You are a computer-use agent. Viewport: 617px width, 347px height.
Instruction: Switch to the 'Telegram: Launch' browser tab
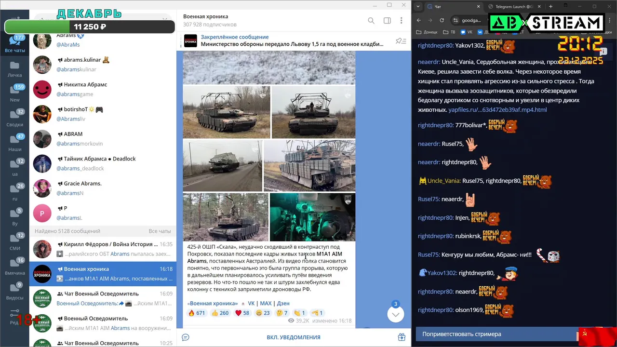[513, 6]
